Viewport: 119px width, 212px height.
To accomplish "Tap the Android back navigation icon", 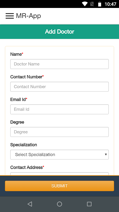I will pos(30,204).
